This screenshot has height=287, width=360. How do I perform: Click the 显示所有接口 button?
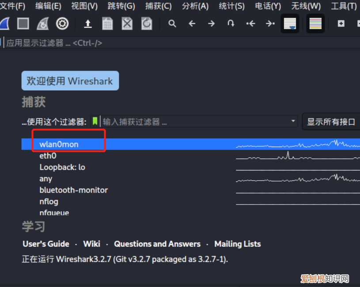click(330, 121)
